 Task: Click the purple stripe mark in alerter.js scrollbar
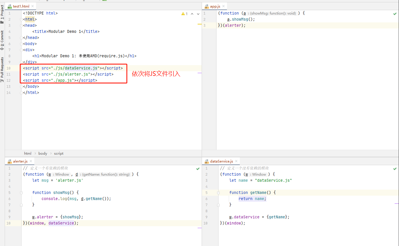200,228
